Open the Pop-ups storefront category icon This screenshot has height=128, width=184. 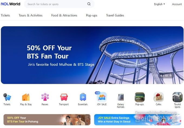pyautogui.click(x=140, y=97)
